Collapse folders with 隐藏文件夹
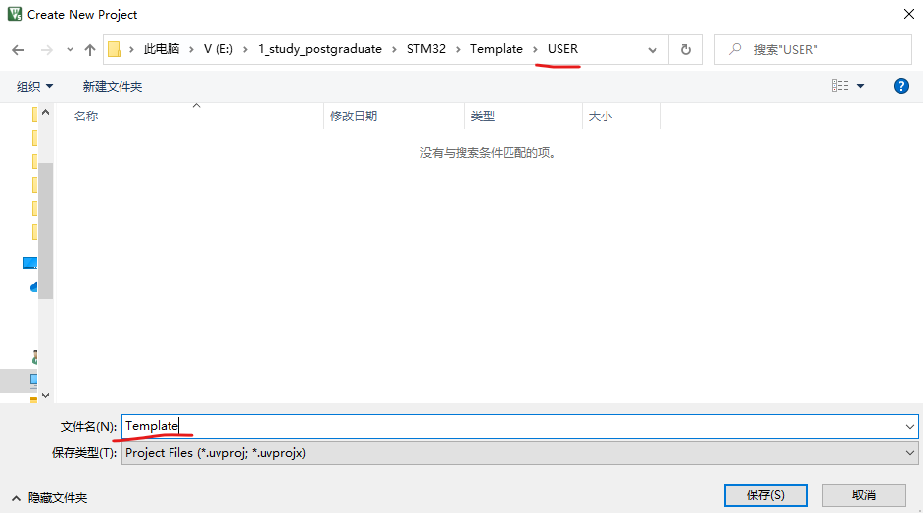 coord(49,497)
